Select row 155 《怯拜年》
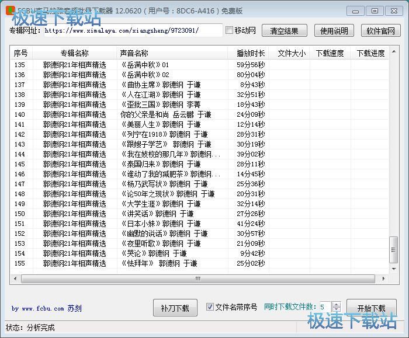 click(x=200, y=263)
